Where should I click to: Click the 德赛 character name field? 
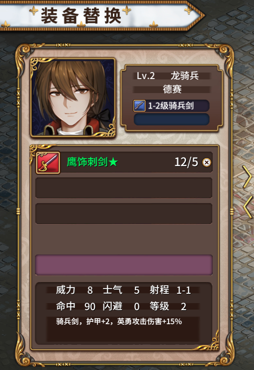click(x=172, y=89)
